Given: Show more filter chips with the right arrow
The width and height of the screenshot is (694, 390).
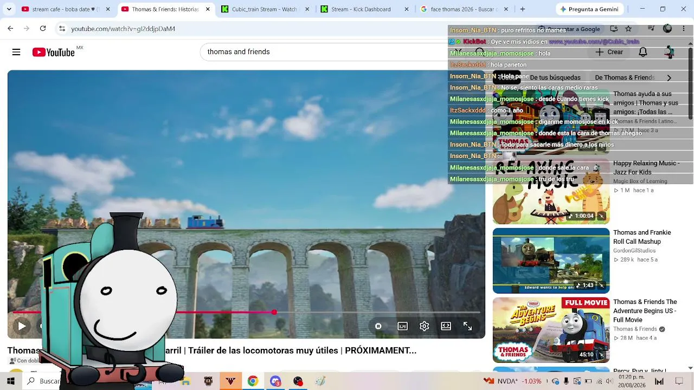Looking at the screenshot, I should click(x=669, y=77).
